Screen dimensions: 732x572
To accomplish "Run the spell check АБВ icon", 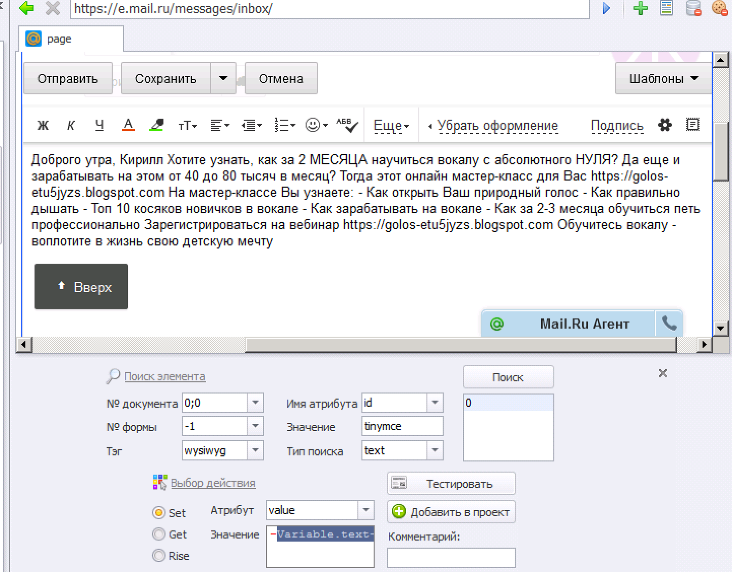I will pyautogui.click(x=347, y=125).
